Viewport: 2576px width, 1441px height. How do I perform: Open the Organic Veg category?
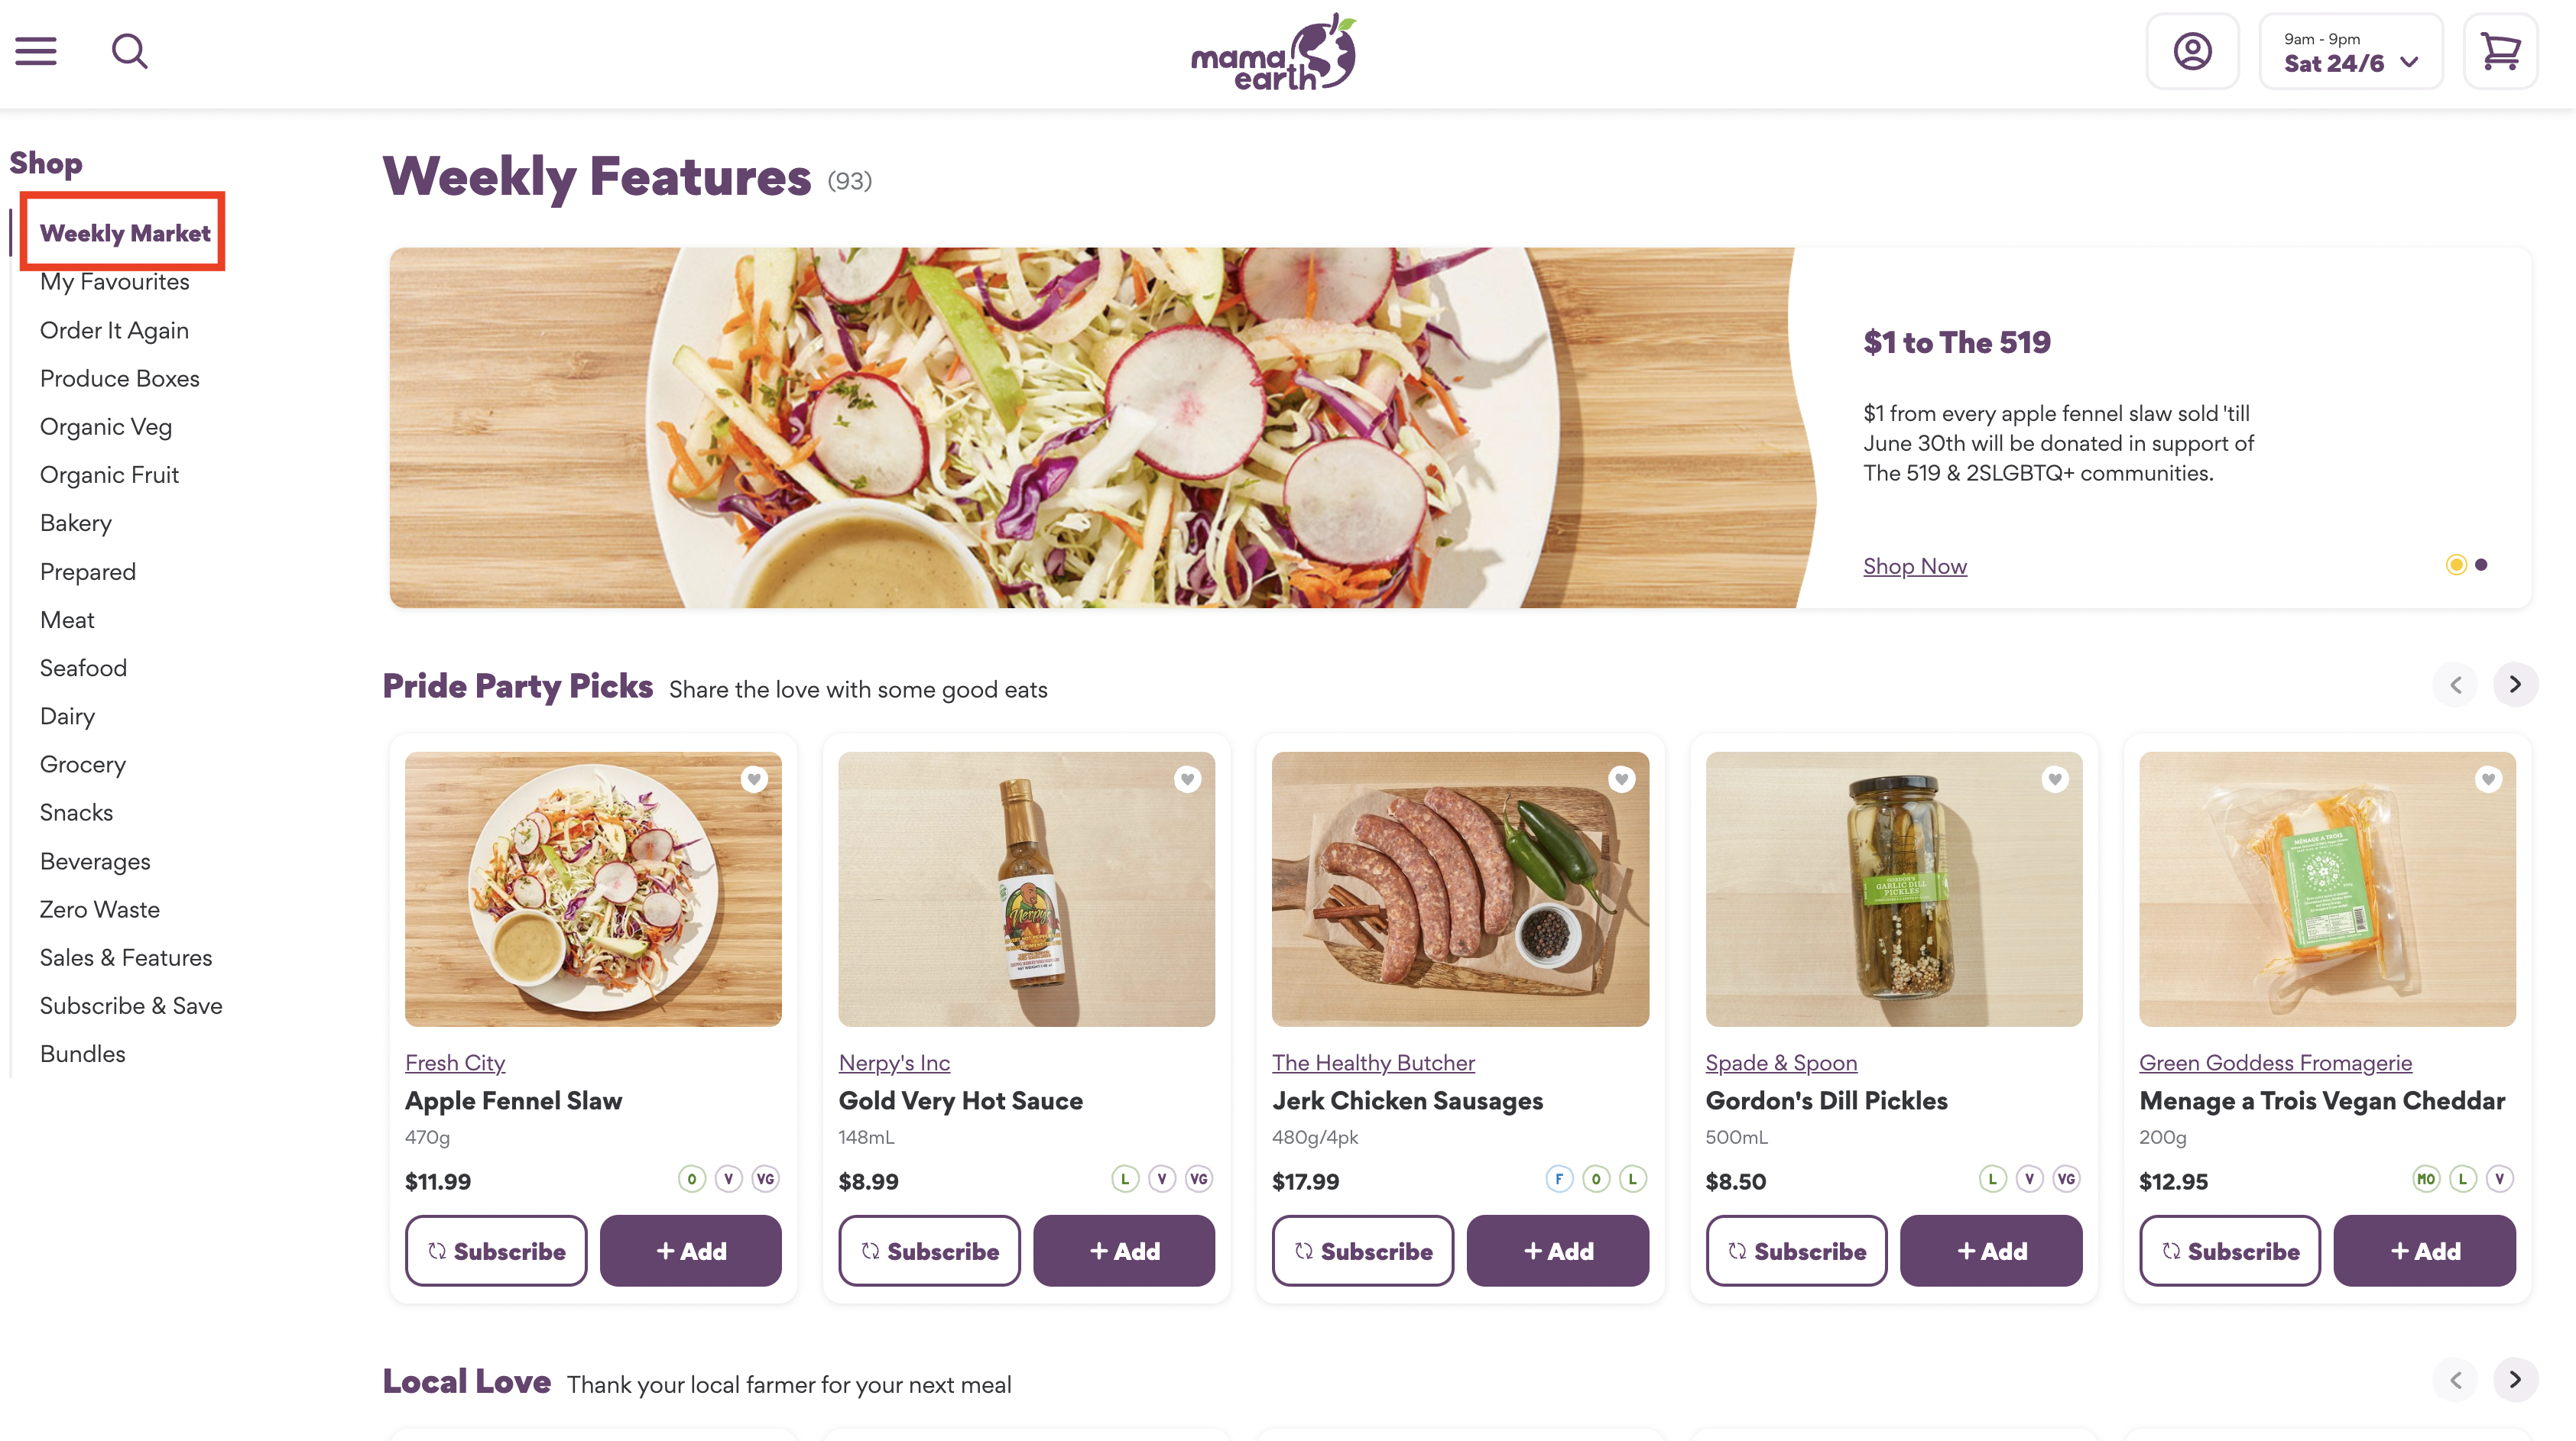click(x=106, y=426)
